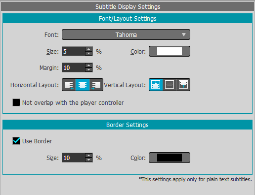The height and width of the screenshot is (195, 255).
Task: Open the black border Color picker
Action: [x=170, y=158]
